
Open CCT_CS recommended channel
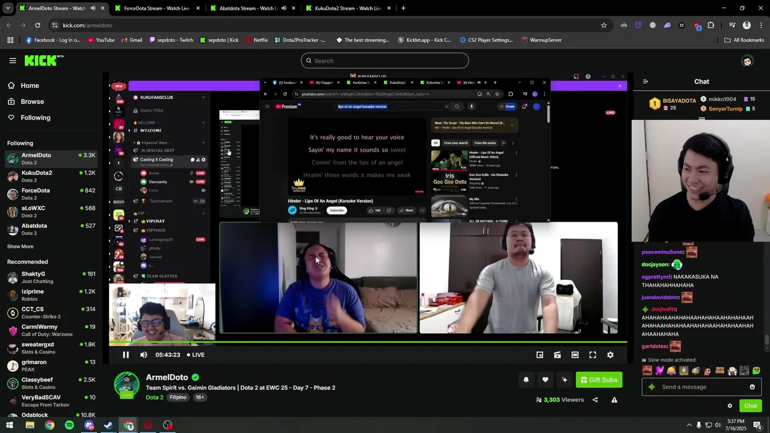pos(51,312)
